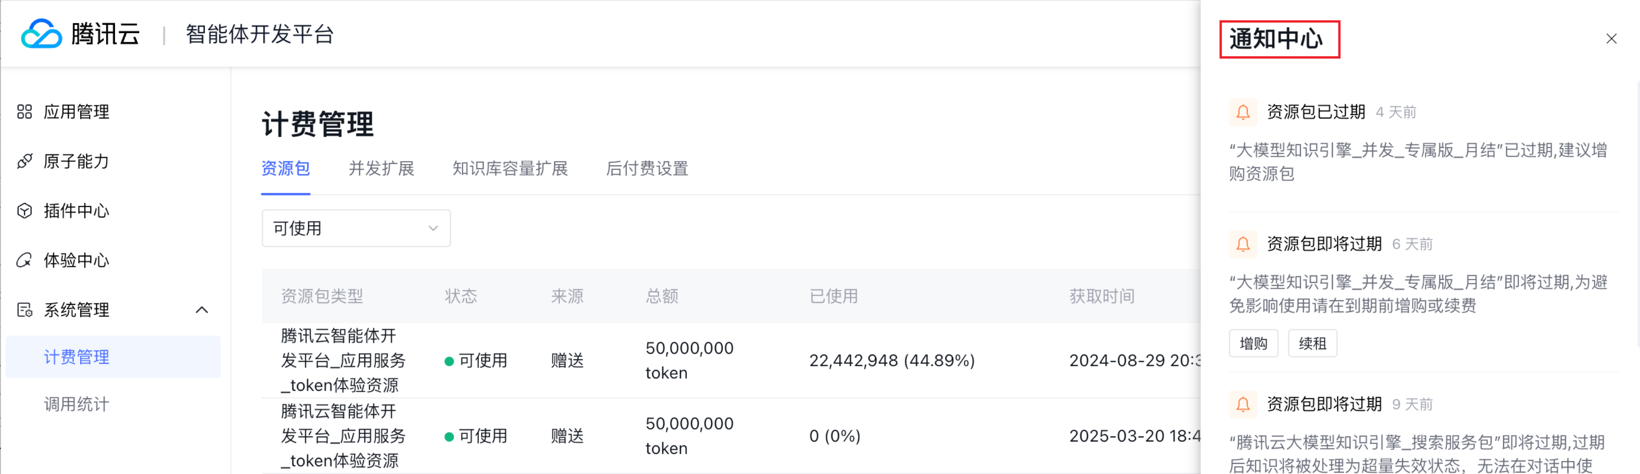Click the 原子能力 sidebar icon
Viewport: 1640px width, 474px height.
[25, 161]
